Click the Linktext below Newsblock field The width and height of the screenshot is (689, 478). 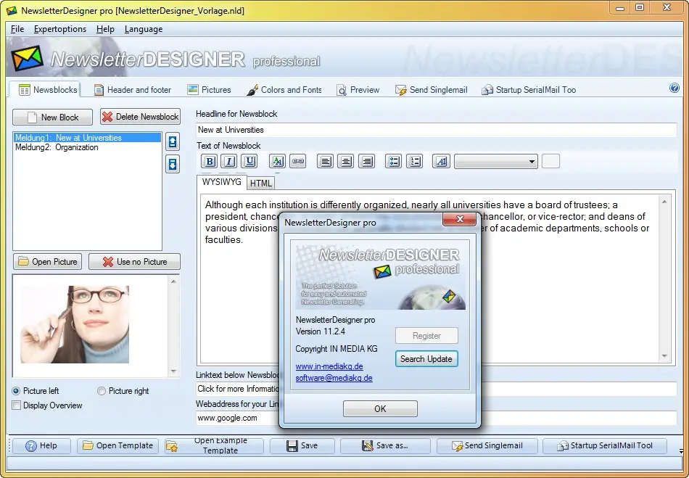tap(237, 389)
